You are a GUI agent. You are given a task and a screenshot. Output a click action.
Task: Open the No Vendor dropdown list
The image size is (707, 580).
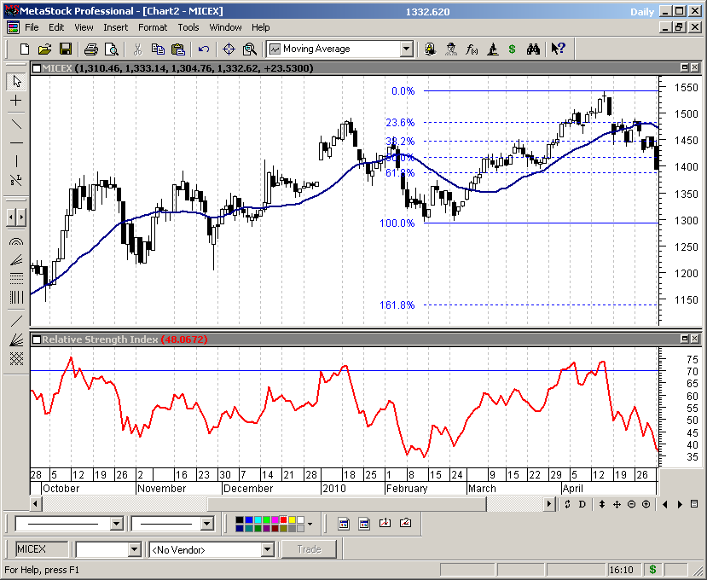click(267, 549)
